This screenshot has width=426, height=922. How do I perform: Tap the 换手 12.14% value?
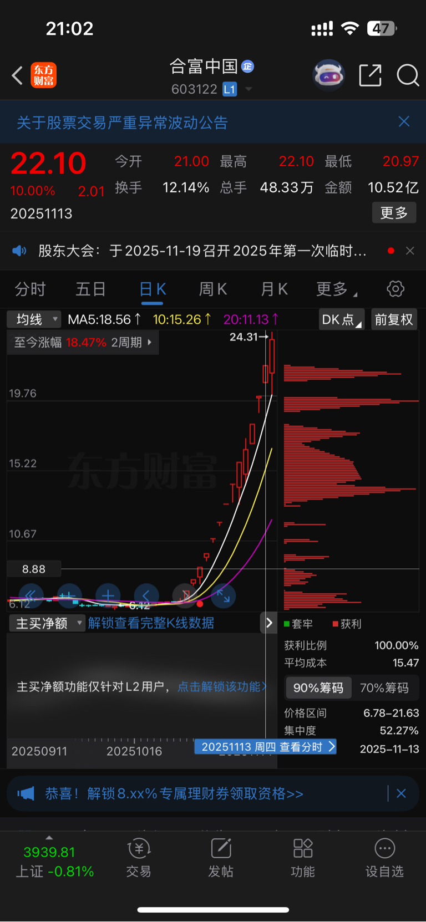186,187
